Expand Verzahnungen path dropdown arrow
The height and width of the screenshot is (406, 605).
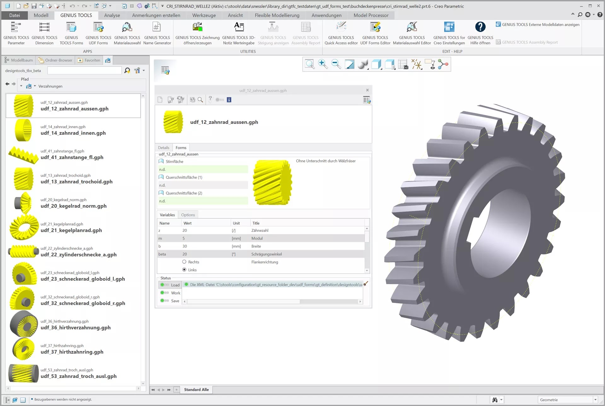(35, 86)
